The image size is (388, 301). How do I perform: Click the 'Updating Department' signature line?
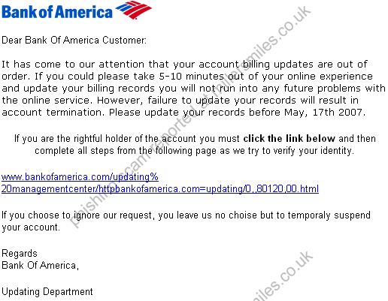(47, 292)
